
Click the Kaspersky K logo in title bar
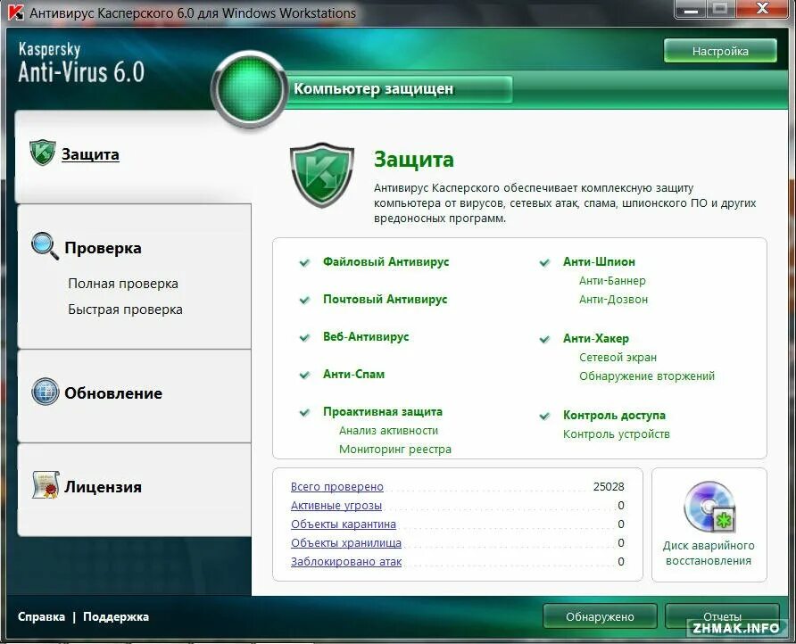(x=16, y=12)
